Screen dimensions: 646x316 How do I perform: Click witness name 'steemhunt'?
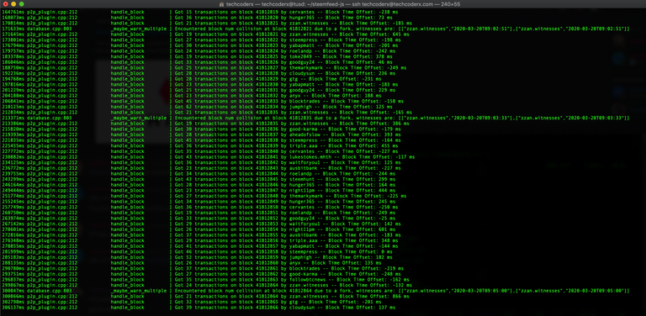pos(302,179)
